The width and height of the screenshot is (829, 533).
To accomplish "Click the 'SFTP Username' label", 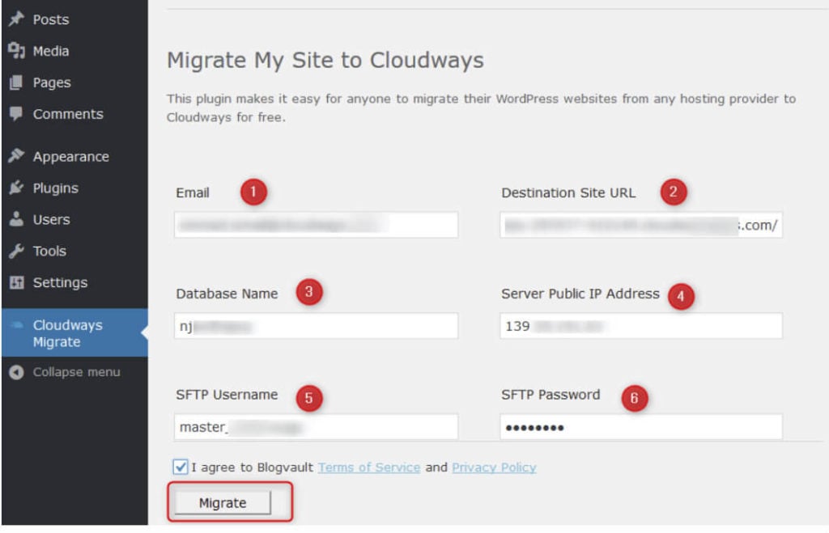I will 227,395.
